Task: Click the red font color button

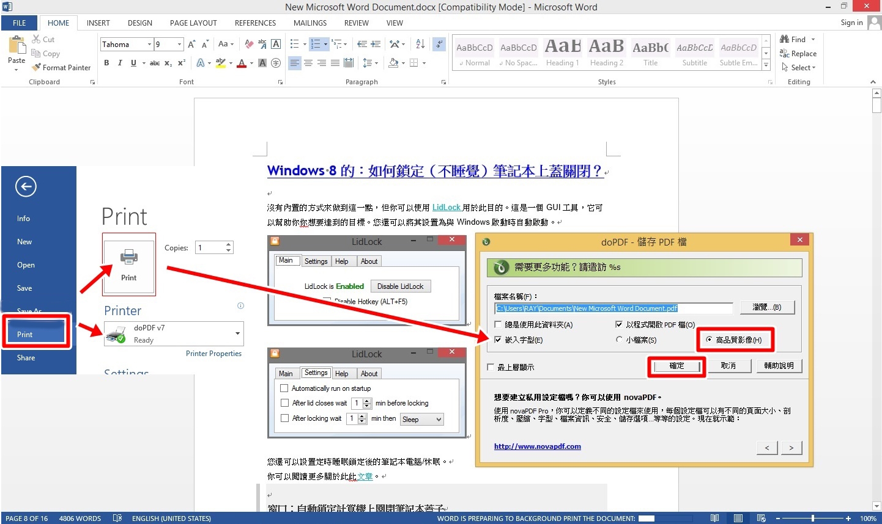Action: click(x=242, y=63)
